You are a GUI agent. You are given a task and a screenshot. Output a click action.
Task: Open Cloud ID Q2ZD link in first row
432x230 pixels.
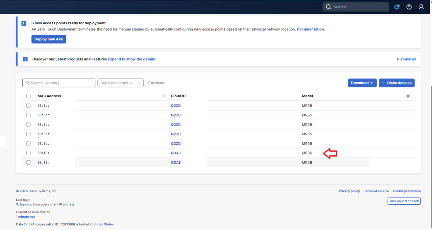coord(176,106)
